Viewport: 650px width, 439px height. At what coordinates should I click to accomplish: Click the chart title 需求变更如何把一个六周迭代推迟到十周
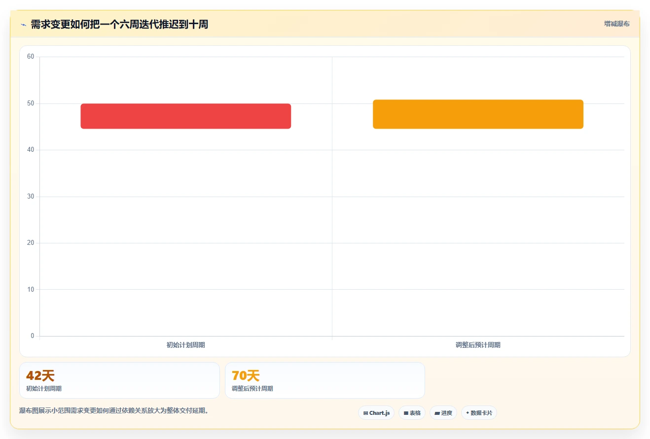[x=119, y=24]
